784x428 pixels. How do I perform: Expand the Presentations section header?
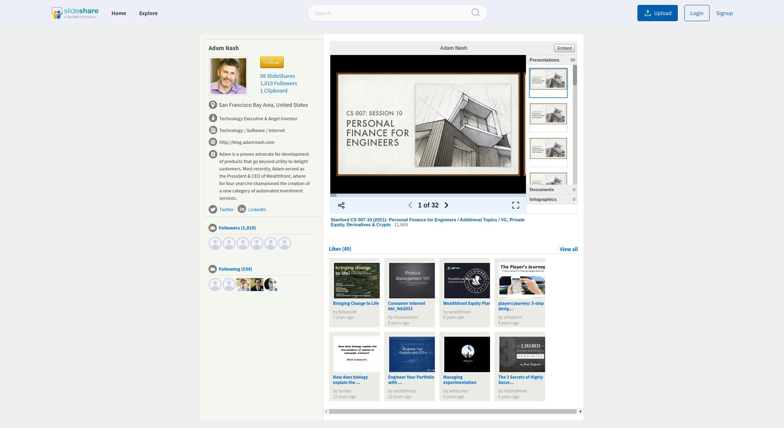[552, 60]
